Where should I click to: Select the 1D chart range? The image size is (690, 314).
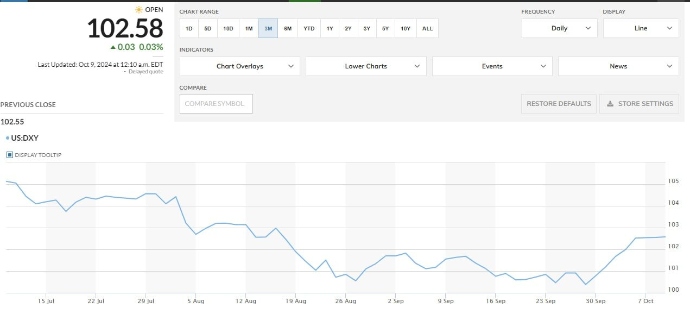tap(189, 28)
